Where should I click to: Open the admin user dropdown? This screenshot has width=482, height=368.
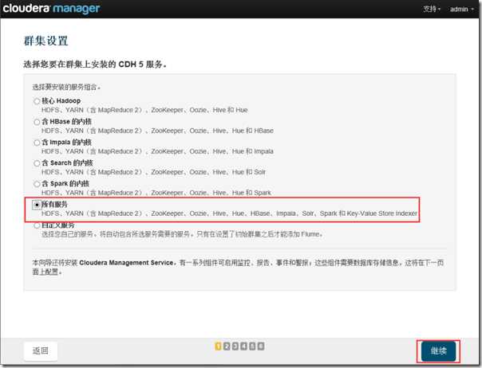click(x=462, y=10)
